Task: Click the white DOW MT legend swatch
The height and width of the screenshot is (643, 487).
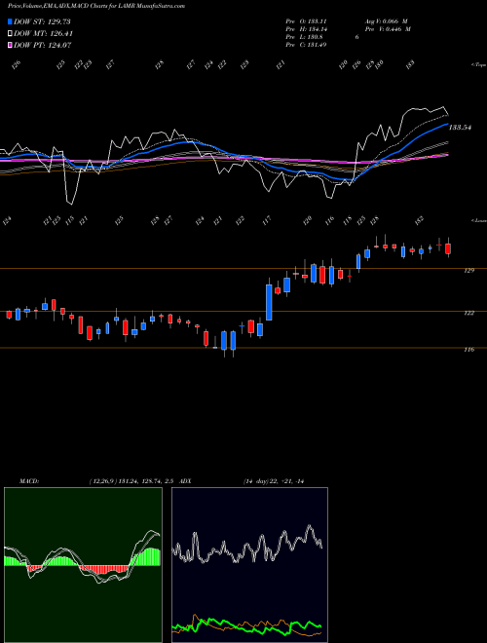Action: coord(11,33)
